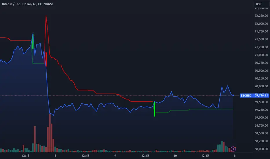The height and width of the screenshot is (159, 270).
Task: Click the date label 11 on time axis
Action: pyautogui.click(x=235, y=156)
